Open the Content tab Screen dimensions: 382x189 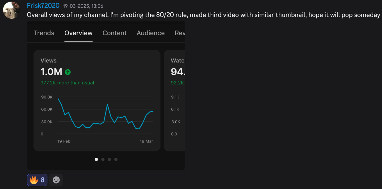point(115,33)
